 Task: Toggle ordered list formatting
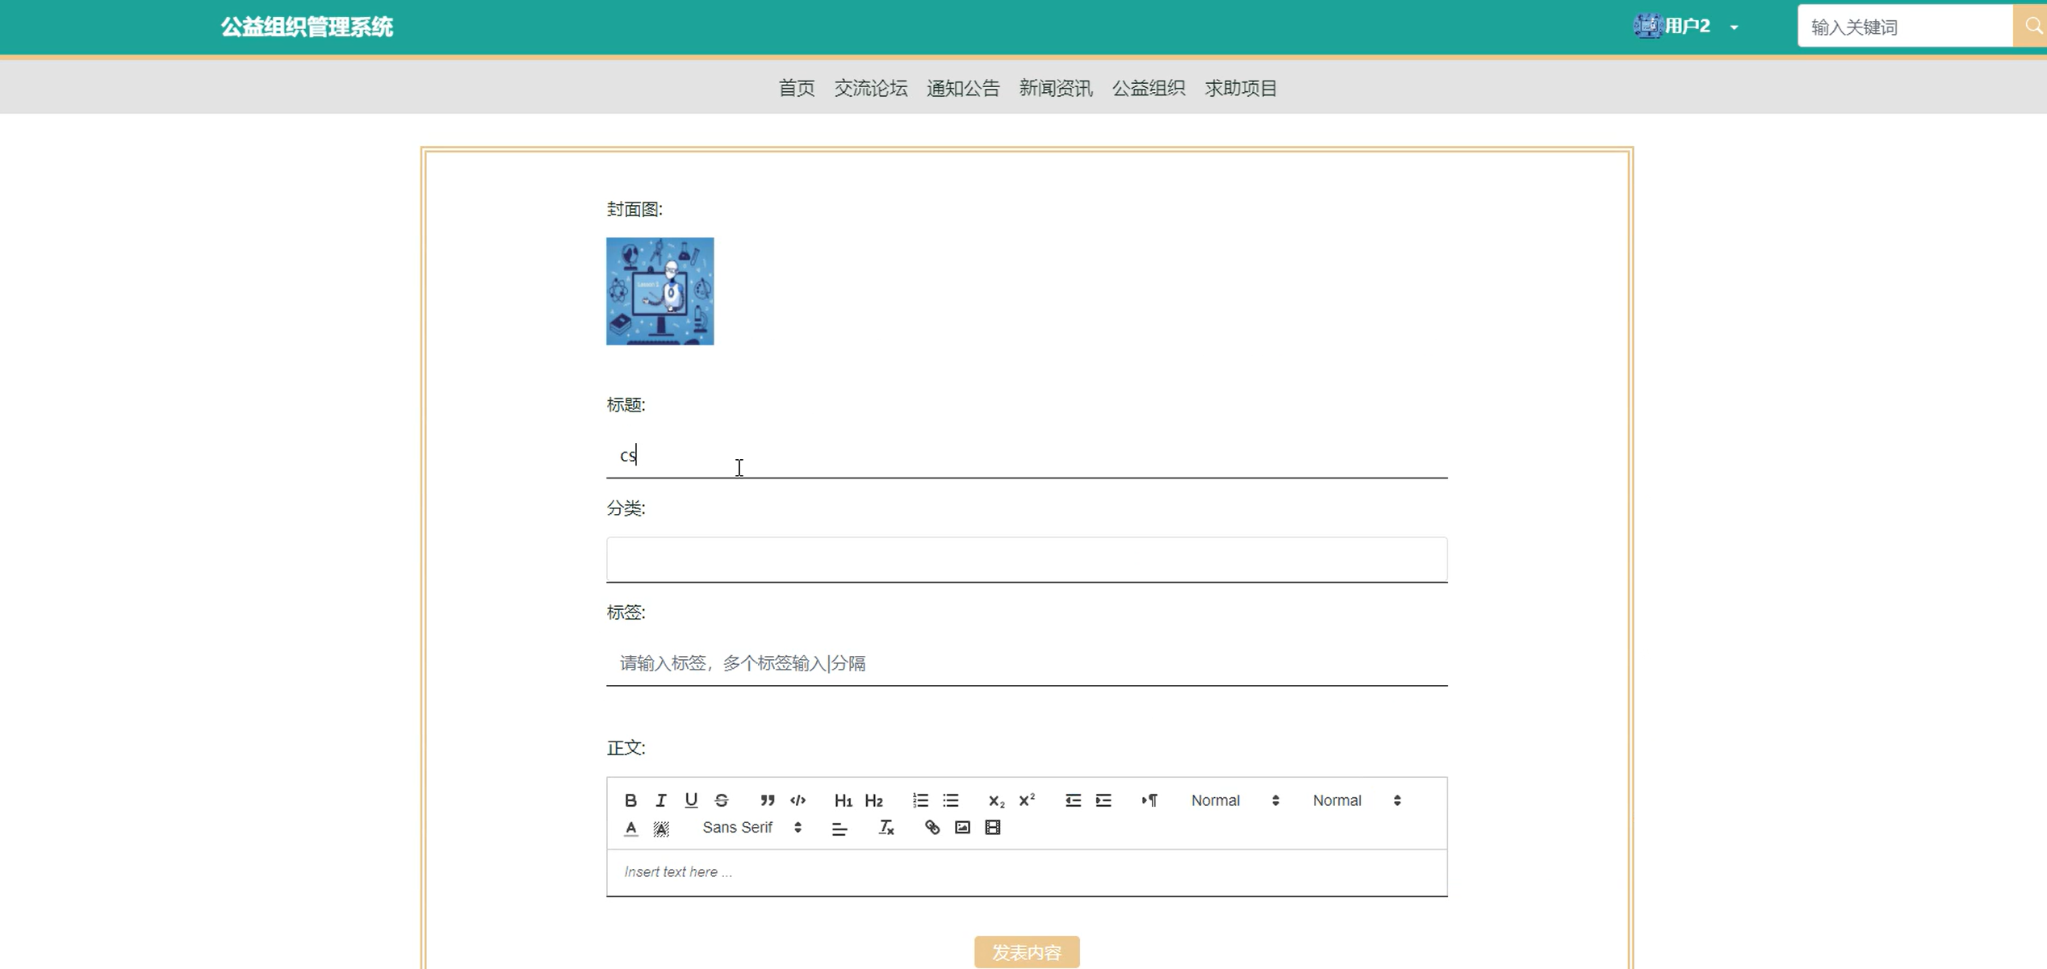tap(920, 800)
